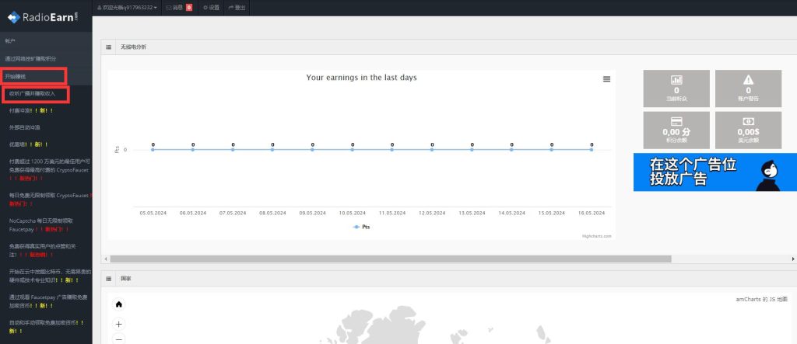797x344 pixels.
Task: Zoom out the map with minus button
Action: (x=119, y=339)
